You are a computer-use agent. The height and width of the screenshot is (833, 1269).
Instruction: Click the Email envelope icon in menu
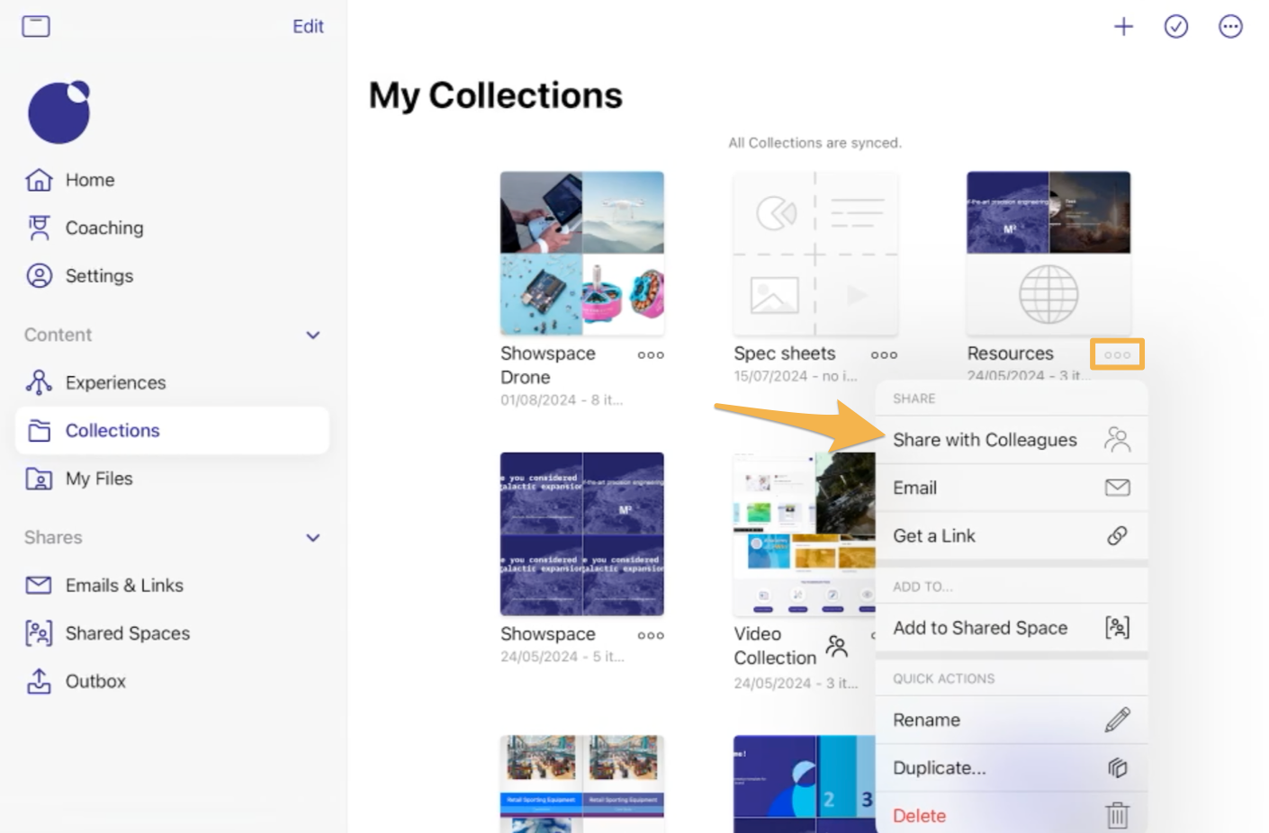(x=1117, y=488)
